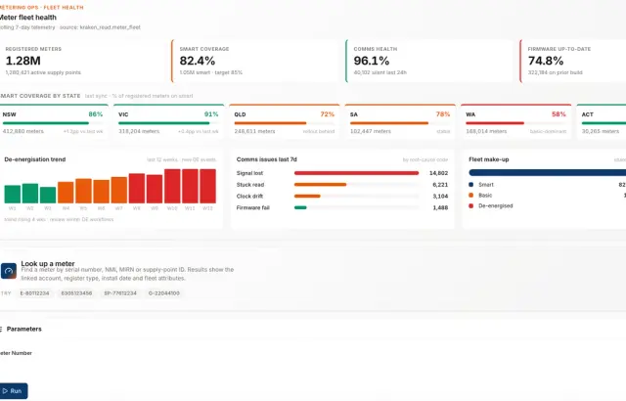Click the Look up a meter heading
The width and height of the screenshot is (626, 401).
click(x=48, y=263)
